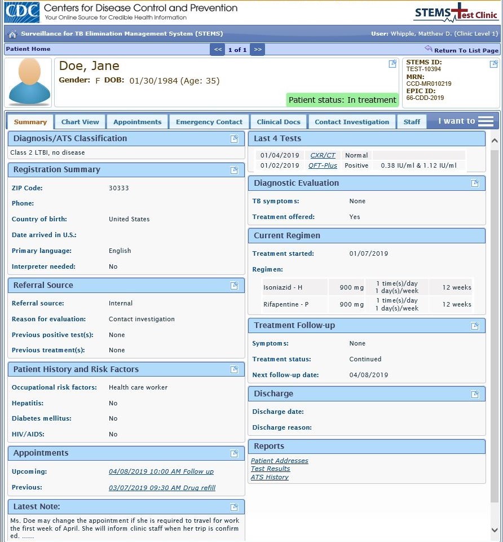503x542 pixels.
Task: Open Patient Addresses report
Action: point(279,461)
